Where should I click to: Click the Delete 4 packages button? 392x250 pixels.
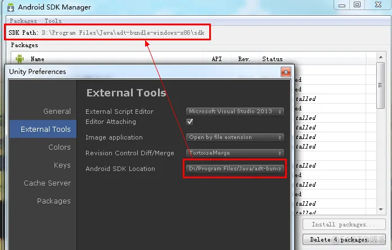point(344,239)
